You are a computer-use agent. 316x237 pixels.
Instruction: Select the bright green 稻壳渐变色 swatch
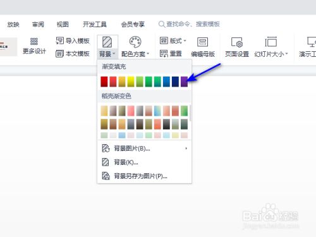point(184,111)
